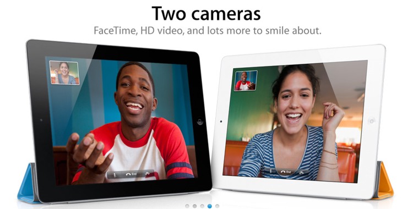End the FaceTime call on black iPad
This screenshot has width=413, height=209.
tap(131, 174)
